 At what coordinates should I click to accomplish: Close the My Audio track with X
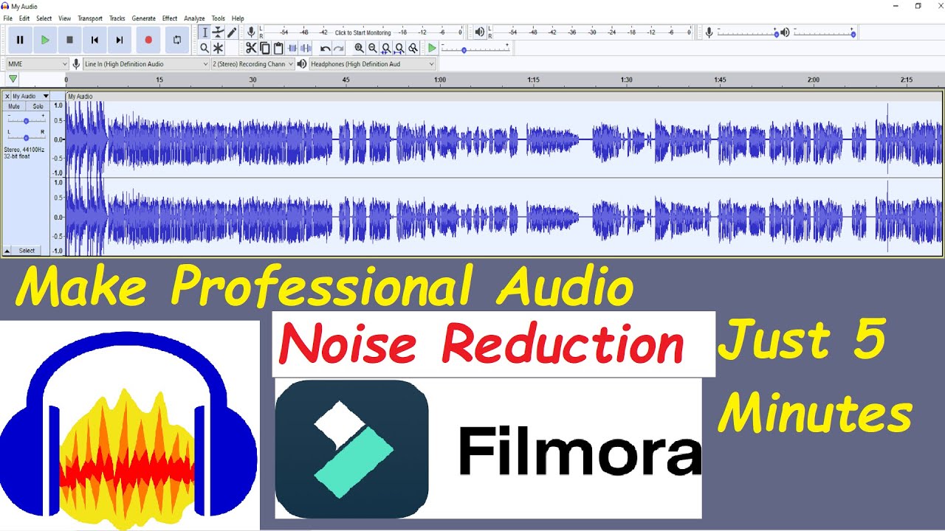point(7,96)
